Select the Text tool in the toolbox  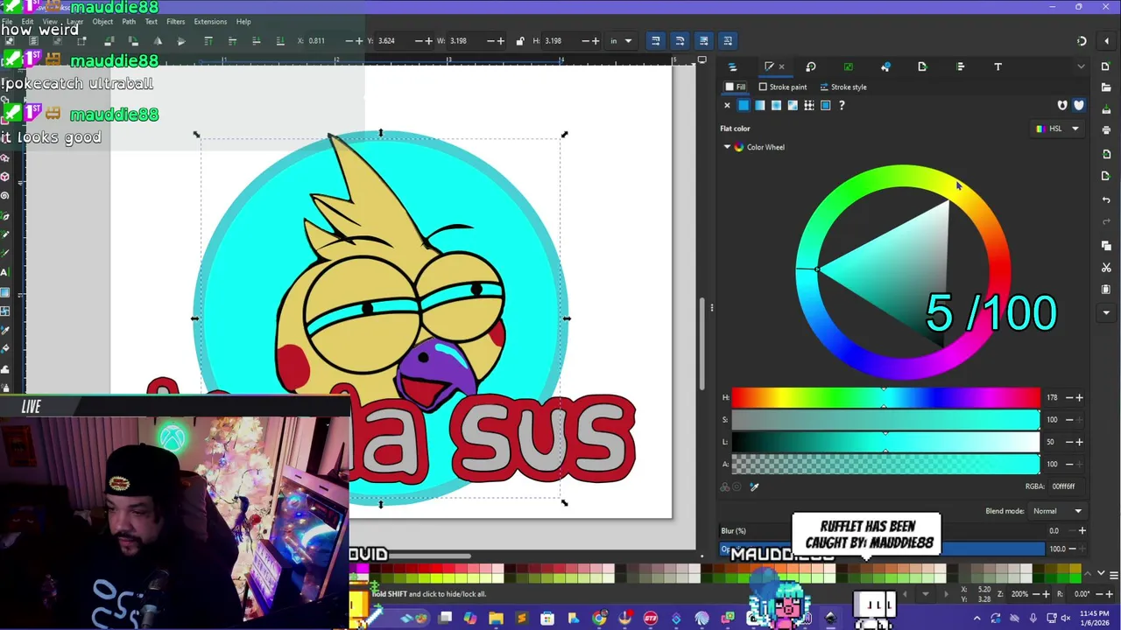pyautogui.click(x=5, y=272)
